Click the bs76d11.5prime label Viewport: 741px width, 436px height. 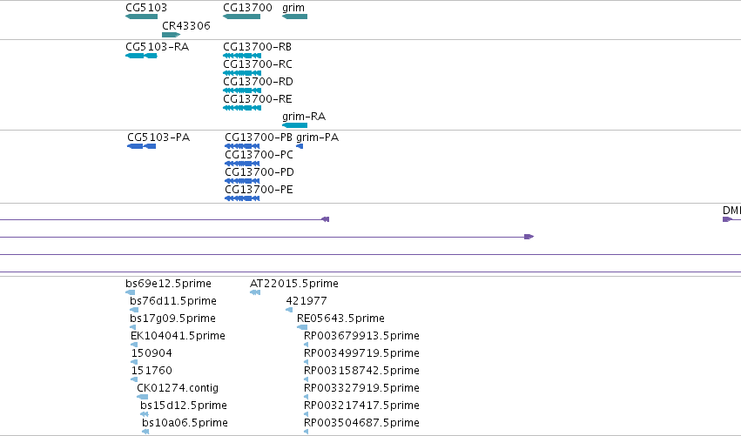173,301
